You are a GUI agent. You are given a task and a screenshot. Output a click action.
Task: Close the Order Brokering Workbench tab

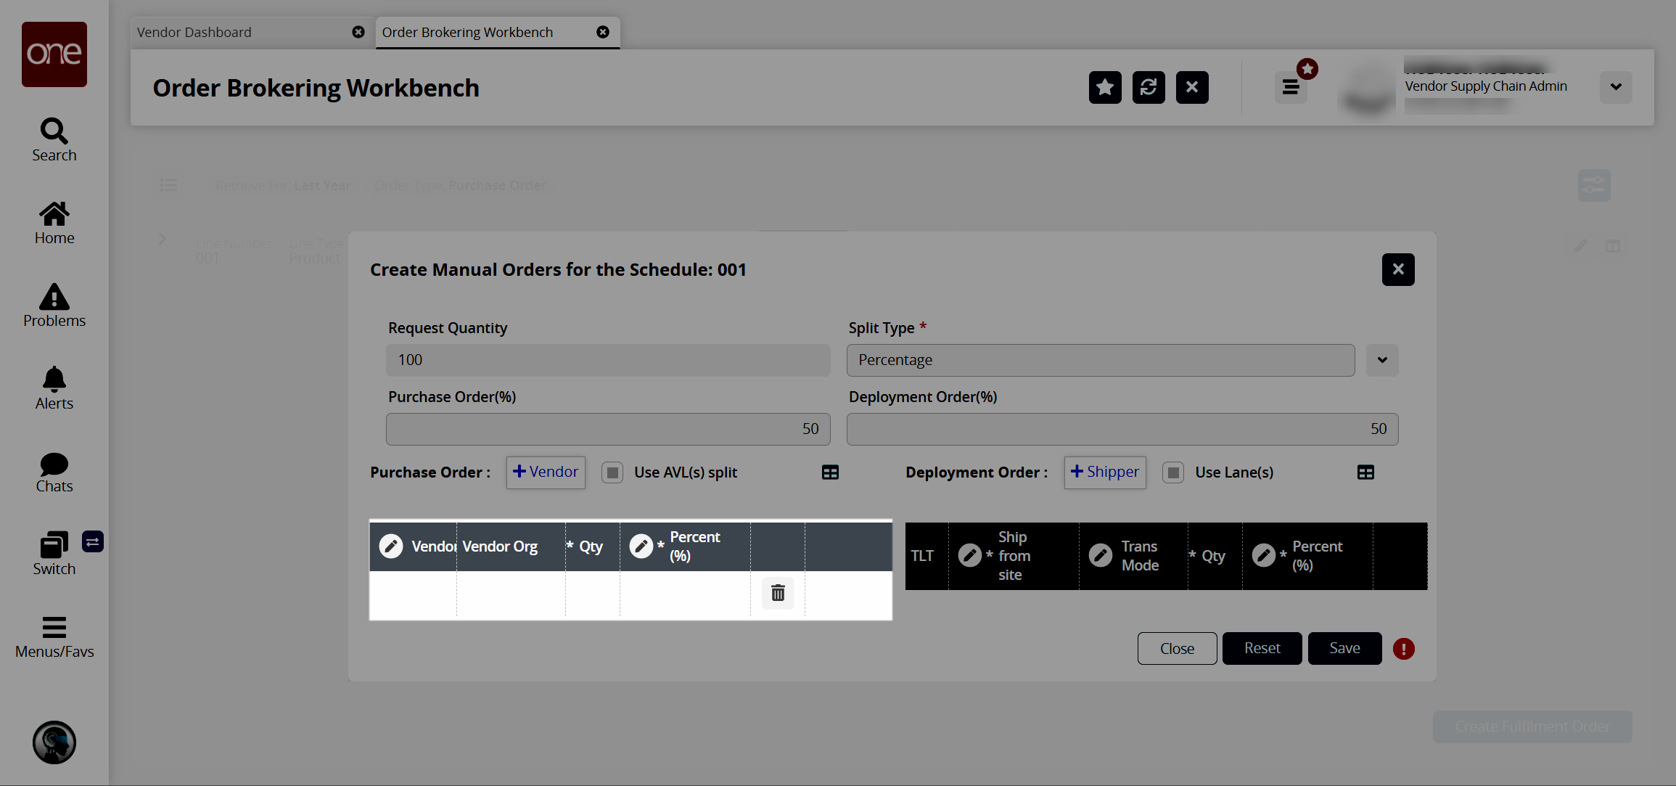pos(603,32)
